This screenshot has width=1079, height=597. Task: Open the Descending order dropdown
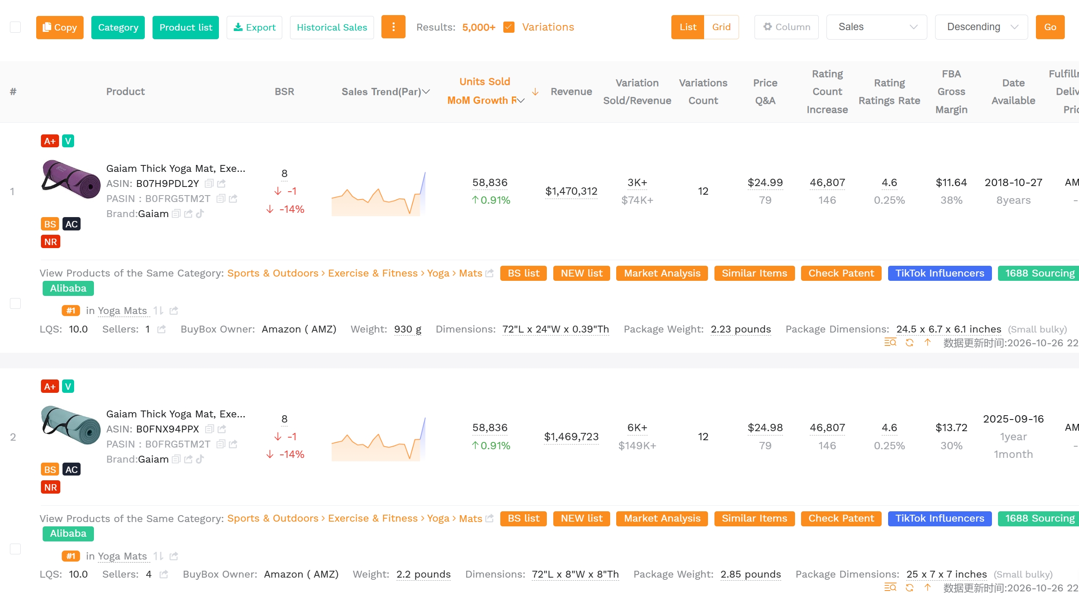click(981, 27)
